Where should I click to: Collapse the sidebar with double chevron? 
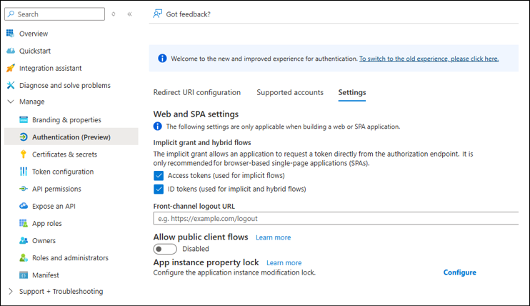(129, 14)
